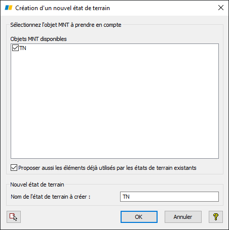The image size is (229, 230).
Task: Select the TN entry text in the list
Action: tap(23, 48)
